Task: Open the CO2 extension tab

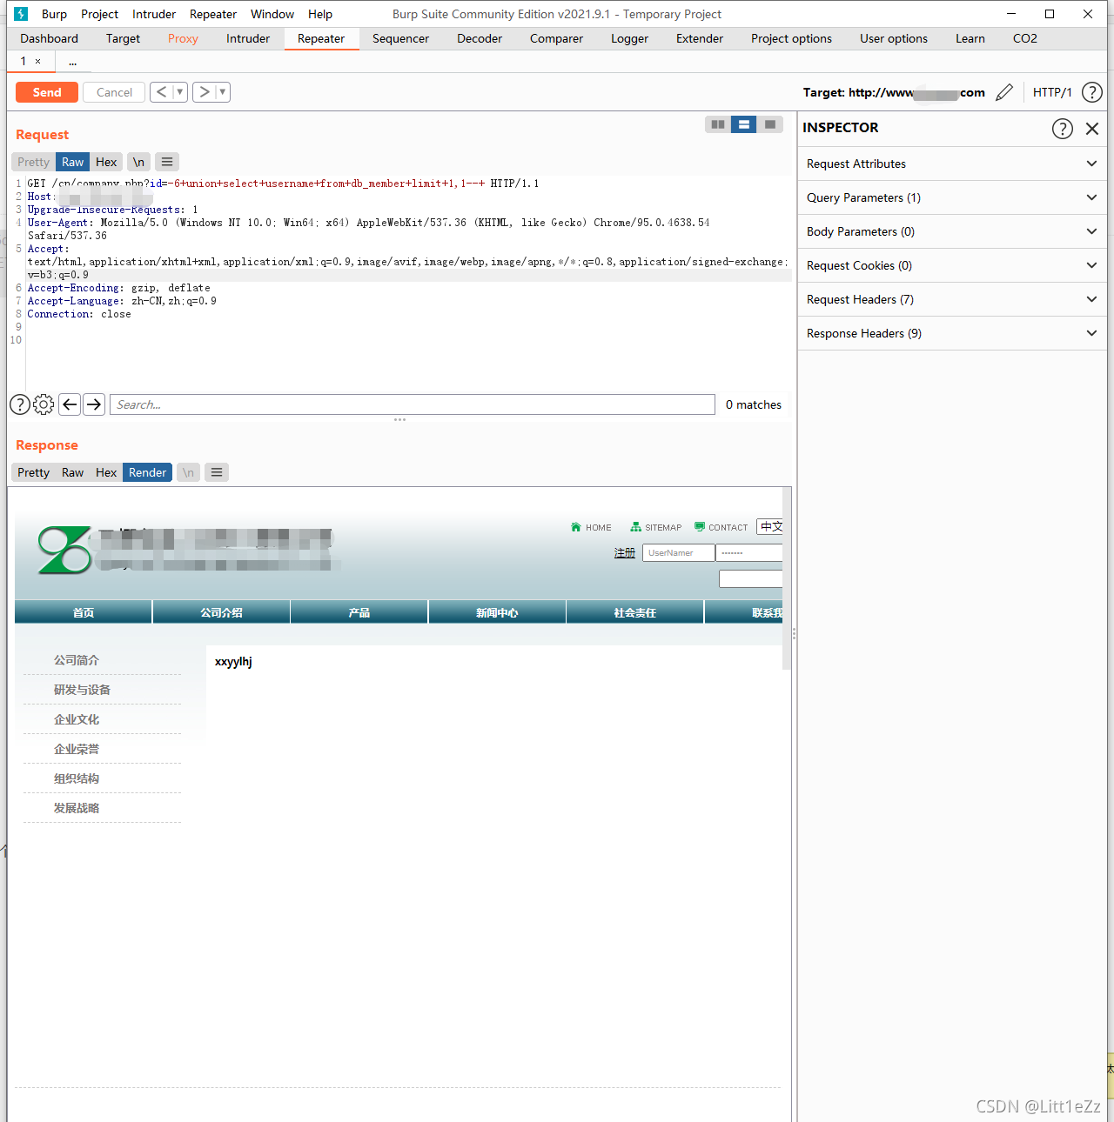Action: (x=1025, y=38)
